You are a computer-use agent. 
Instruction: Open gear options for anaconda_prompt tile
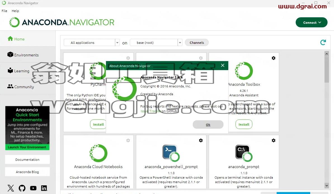click(274, 140)
